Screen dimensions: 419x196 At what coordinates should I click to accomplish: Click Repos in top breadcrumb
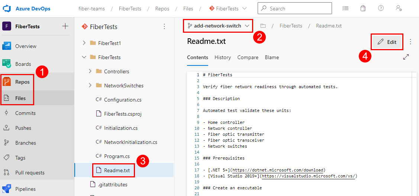click(x=162, y=9)
